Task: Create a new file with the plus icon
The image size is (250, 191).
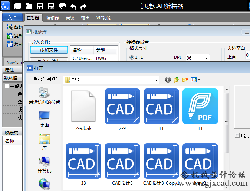Action: click(x=17, y=6)
